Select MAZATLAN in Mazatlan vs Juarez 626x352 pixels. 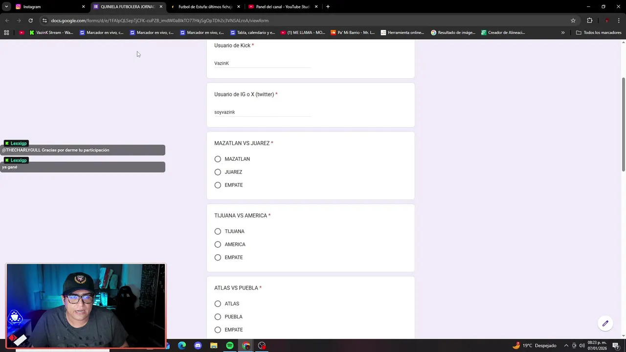tap(218, 159)
